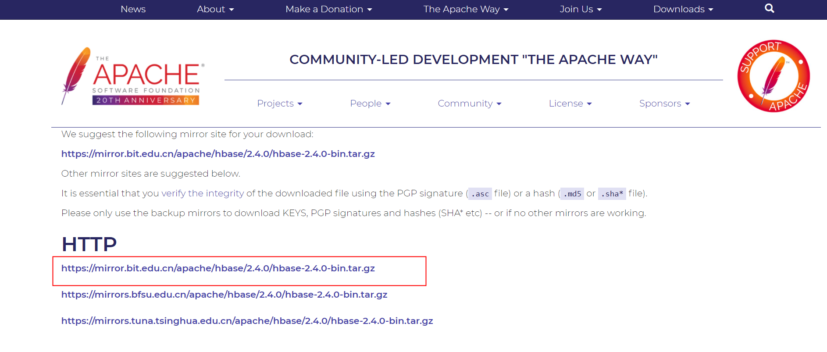
Task: Expand the Projects menu
Action: click(x=280, y=103)
